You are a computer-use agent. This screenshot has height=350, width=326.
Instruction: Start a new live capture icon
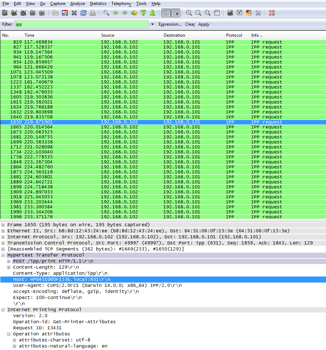click(x=24, y=13)
